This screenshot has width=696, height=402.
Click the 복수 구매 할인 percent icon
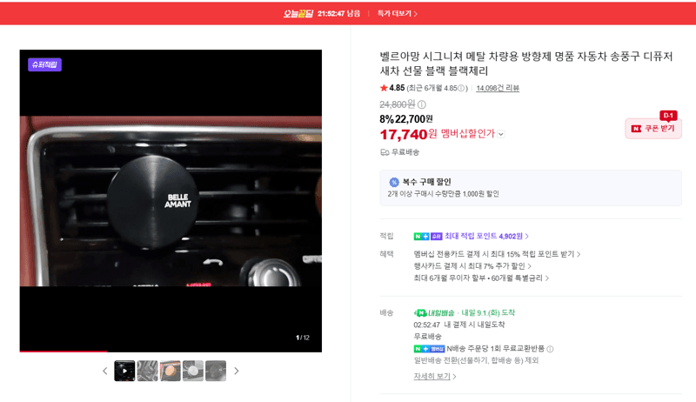394,182
